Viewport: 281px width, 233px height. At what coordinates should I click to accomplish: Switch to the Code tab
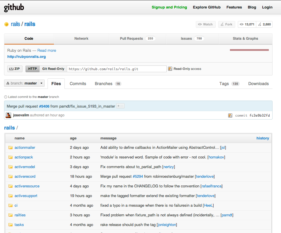(x=29, y=39)
